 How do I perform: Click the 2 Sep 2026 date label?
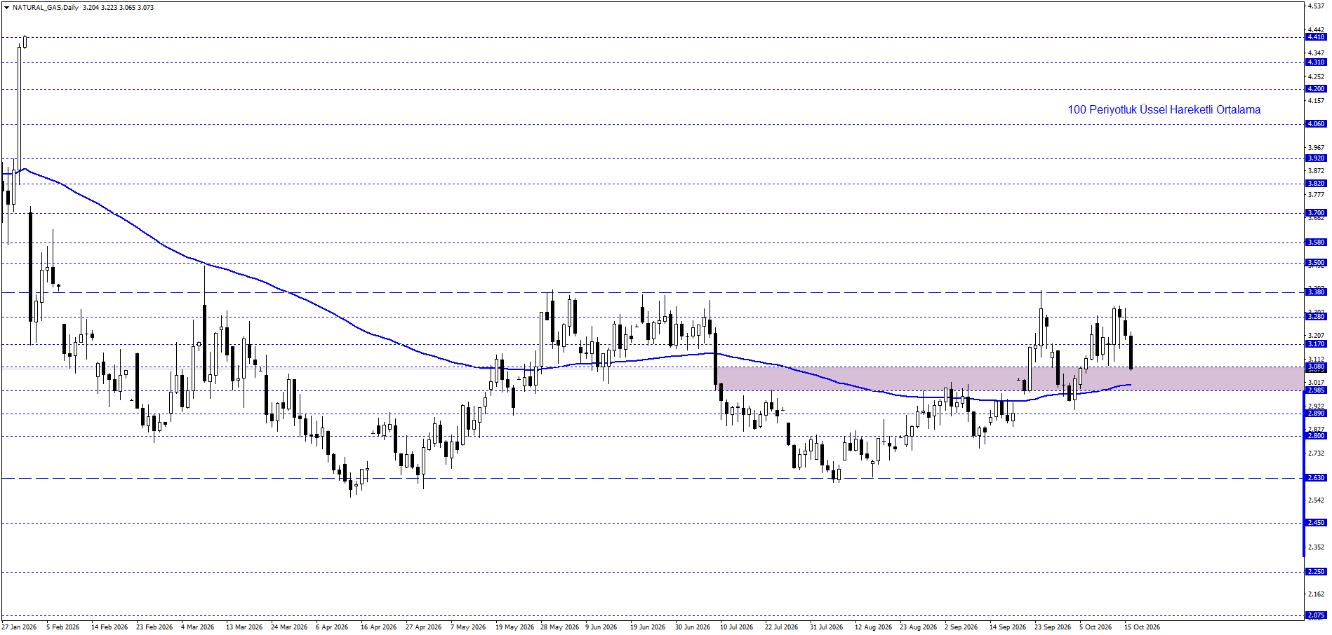point(961,627)
